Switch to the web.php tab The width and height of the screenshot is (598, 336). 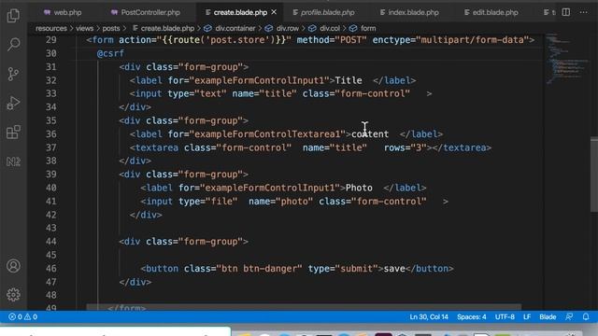click(63, 12)
